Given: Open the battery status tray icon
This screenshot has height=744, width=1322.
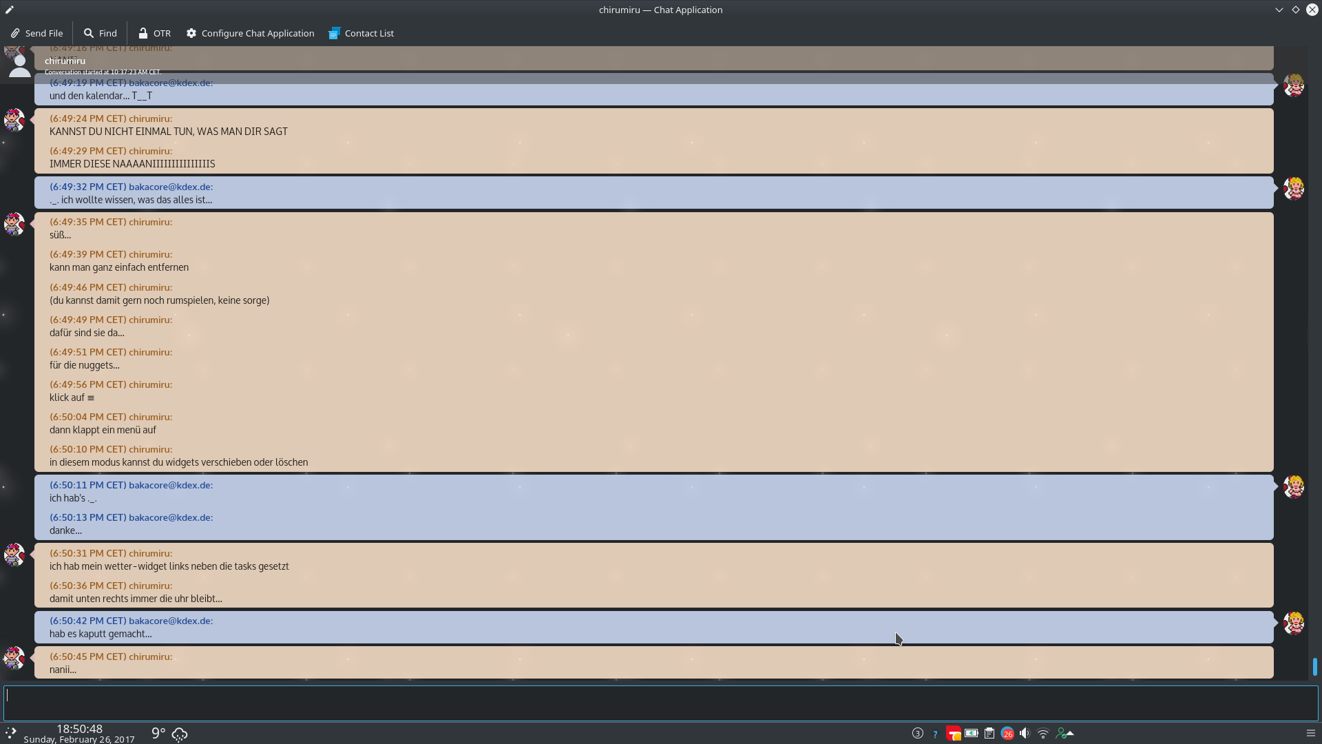Looking at the screenshot, I should click(972, 733).
